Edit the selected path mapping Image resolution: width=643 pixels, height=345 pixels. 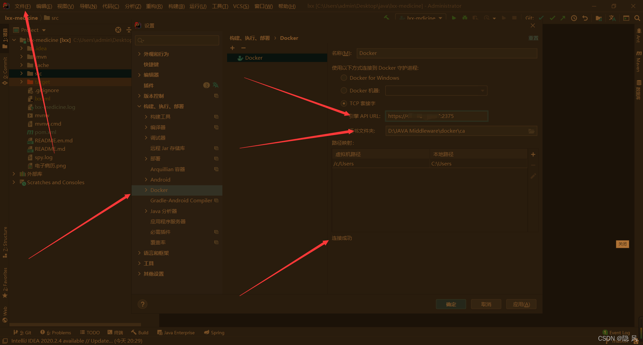pyautogui.click(x=533, y=176)
